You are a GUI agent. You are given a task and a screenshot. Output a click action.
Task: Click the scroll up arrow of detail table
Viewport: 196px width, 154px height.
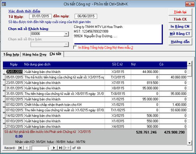[x=190, y=63]
